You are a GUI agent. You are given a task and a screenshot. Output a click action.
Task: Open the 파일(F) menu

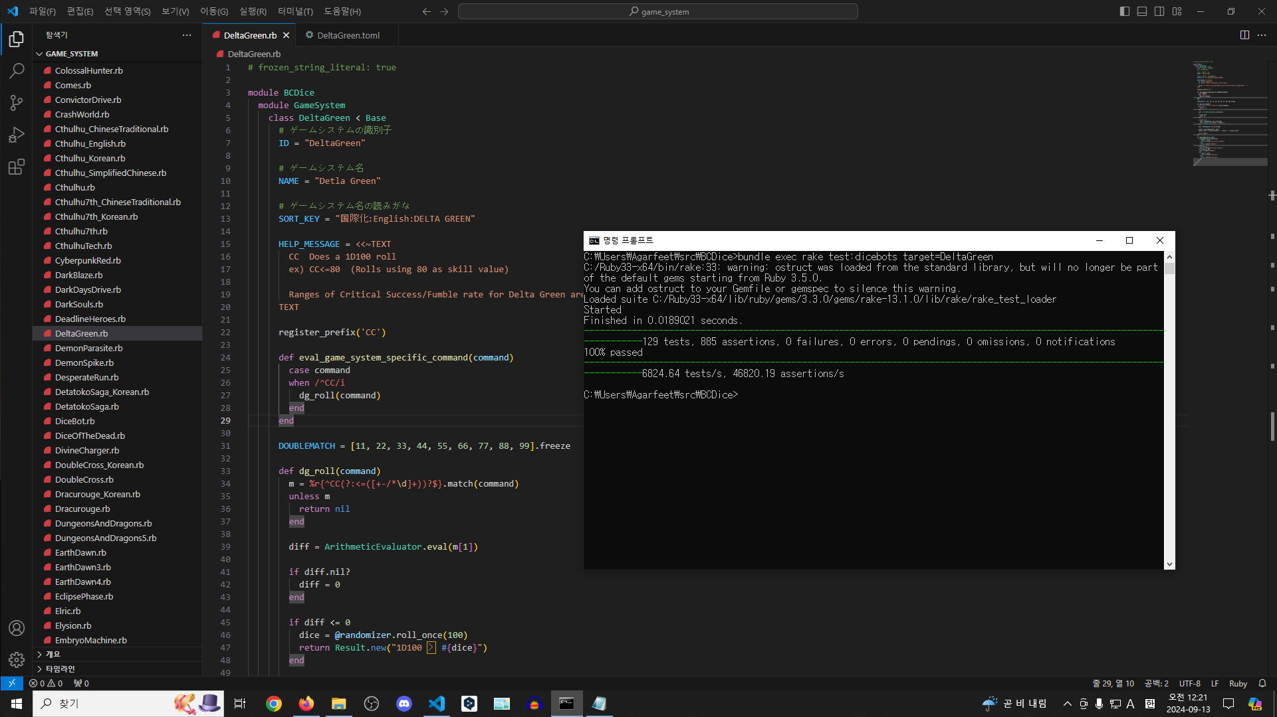(42, 11)
